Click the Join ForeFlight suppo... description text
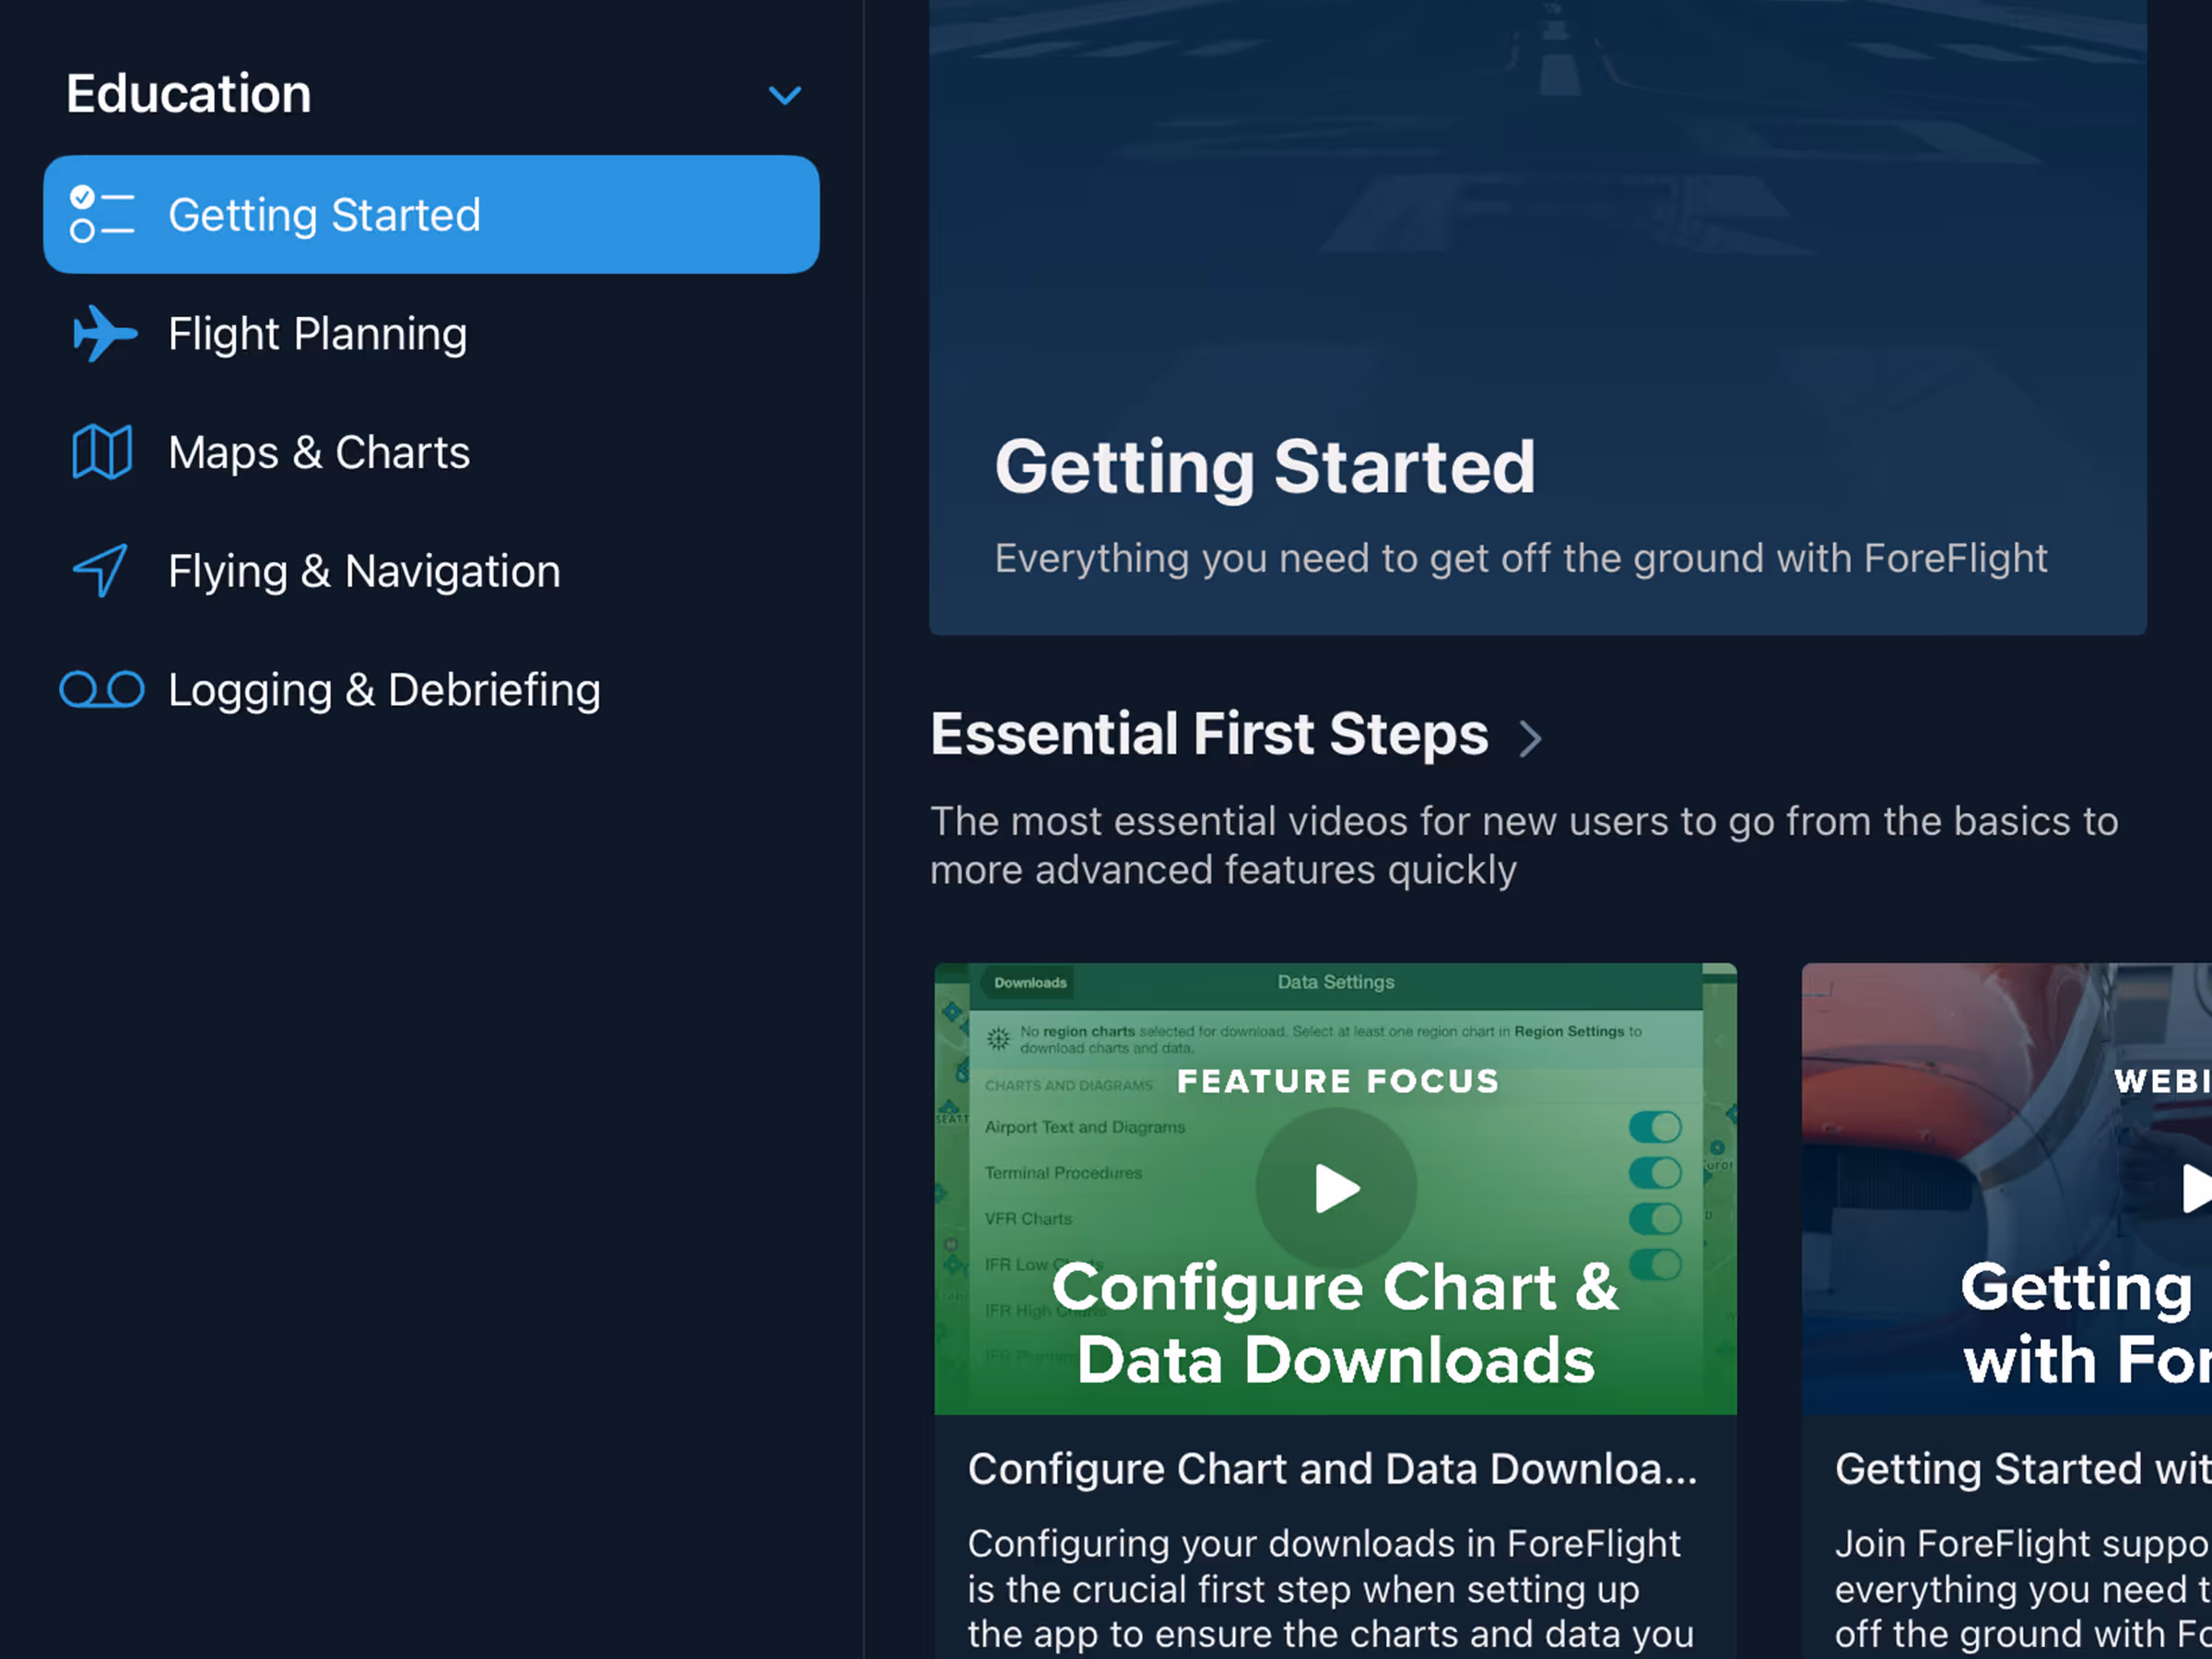Image resolution: width=2212 pixels, height=1659 pixels. pyautogui.click(x=2023, y=1590)
